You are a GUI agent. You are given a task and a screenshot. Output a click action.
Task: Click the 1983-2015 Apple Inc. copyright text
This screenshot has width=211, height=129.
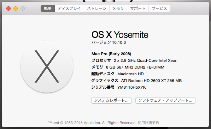coord(93,123)
